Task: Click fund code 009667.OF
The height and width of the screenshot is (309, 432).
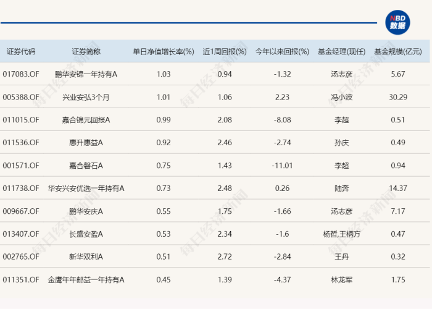Action: point(21,211)
